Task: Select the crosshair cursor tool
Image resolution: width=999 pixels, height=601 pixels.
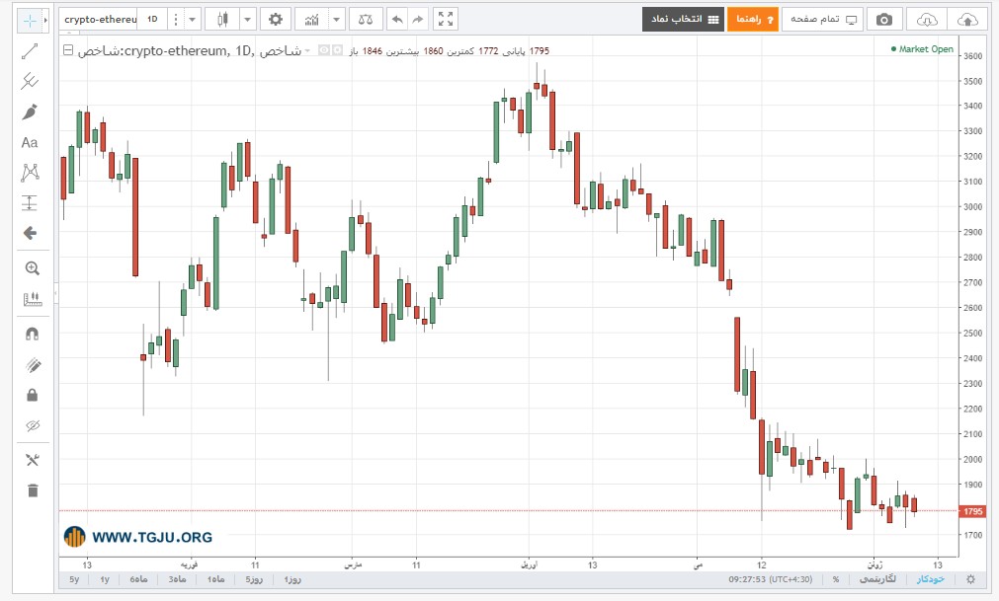Action: [x=30, y=21]
